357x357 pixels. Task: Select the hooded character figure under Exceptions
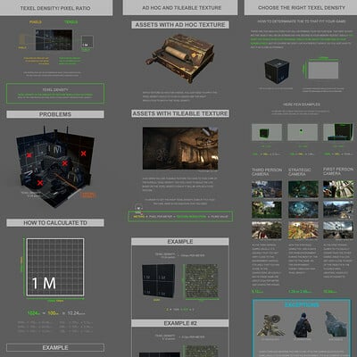click(x=303, y=325)
